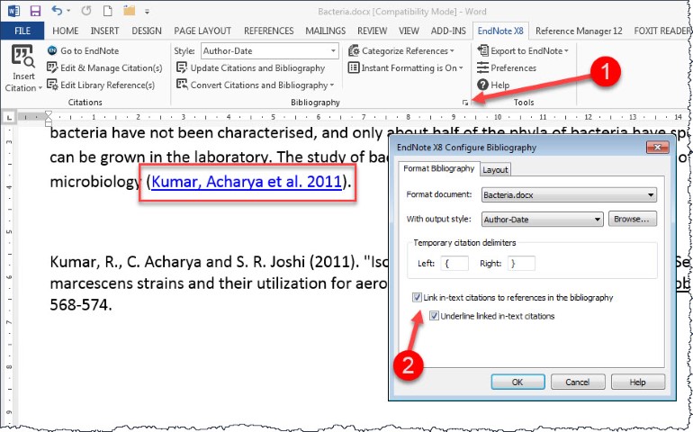Click the New blank document icon
This screenshot has width=693, height=432.
pos(107,11)
